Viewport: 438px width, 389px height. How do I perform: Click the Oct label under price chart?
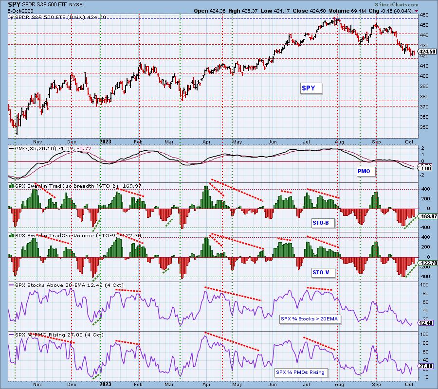[409, 142]
